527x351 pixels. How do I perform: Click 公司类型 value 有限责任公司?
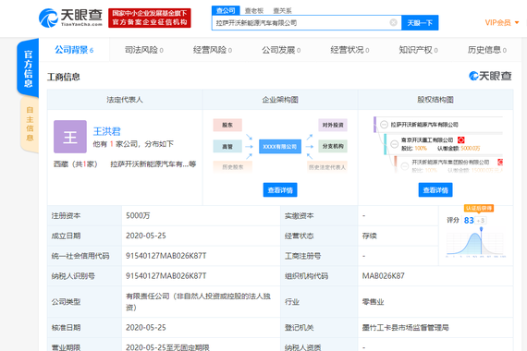pyautogui.click(x=198, y=302)
